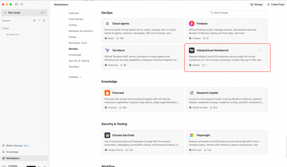Viewport: 287px width, 167px height.
Task: Click the '270305' account name
Action: [x=13, y=166]
